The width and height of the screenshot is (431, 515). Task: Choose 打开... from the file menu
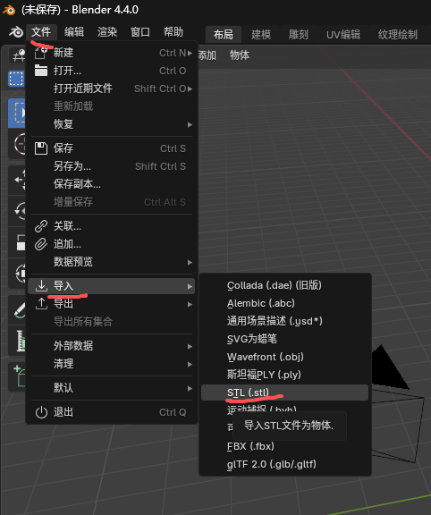pos(112,71)
